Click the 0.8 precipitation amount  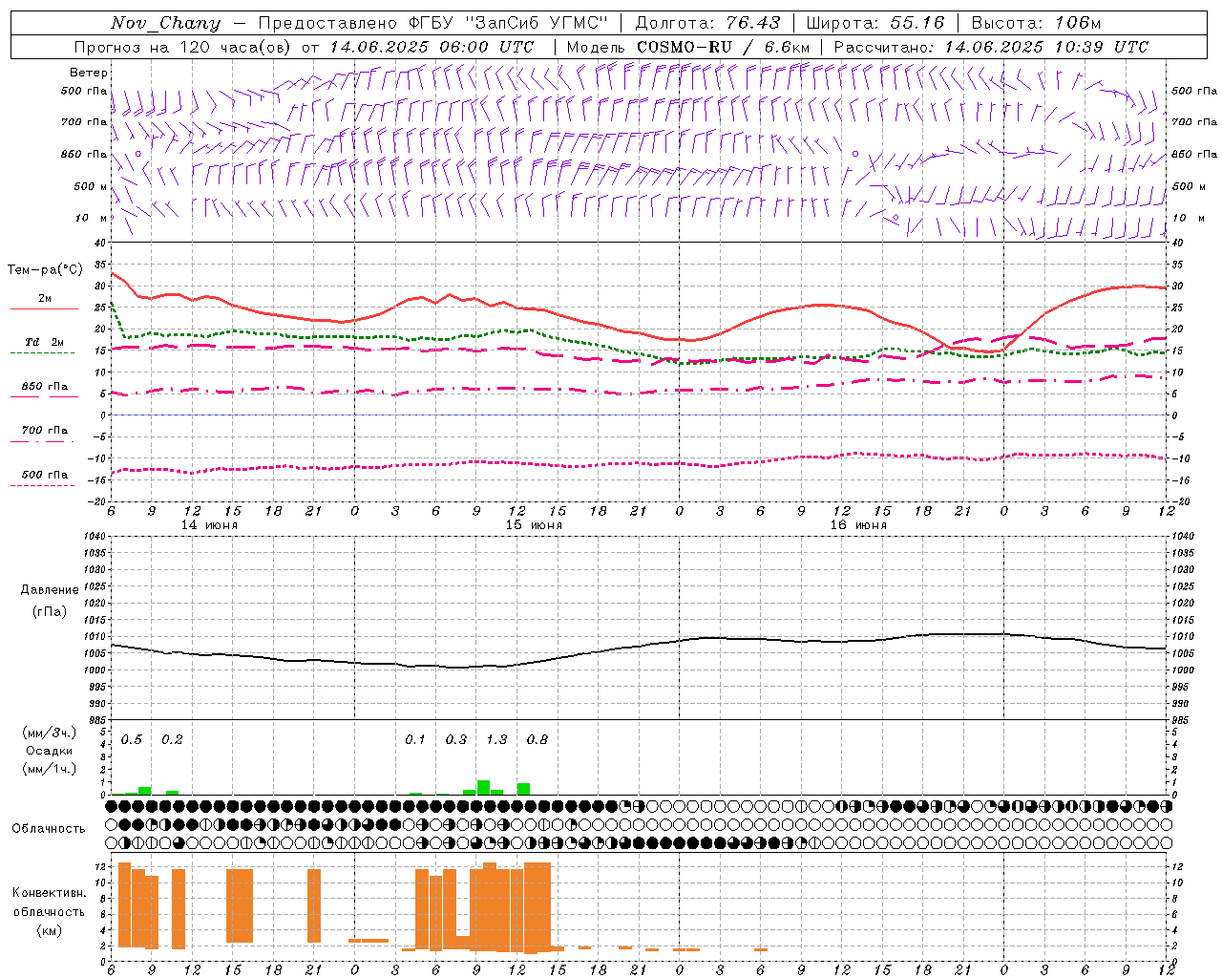537,740
